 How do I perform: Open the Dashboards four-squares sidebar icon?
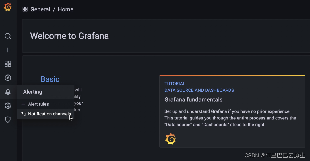click(x=8, y=64)
